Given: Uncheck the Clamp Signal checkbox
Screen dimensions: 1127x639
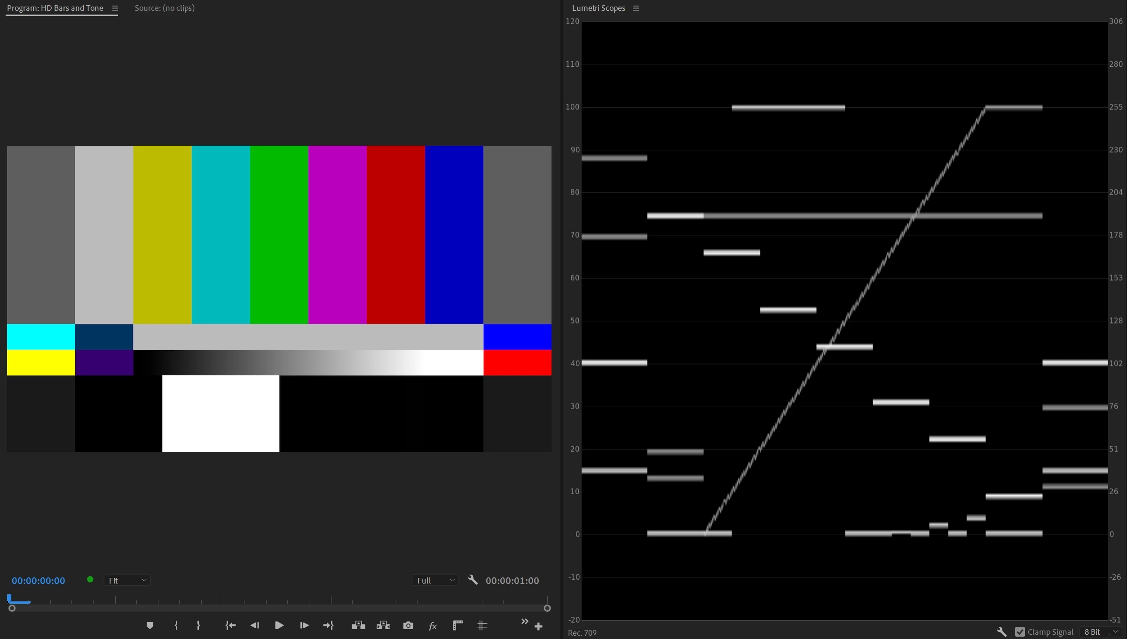Looking at the screenshot, I should click(x=1019, y=632).
